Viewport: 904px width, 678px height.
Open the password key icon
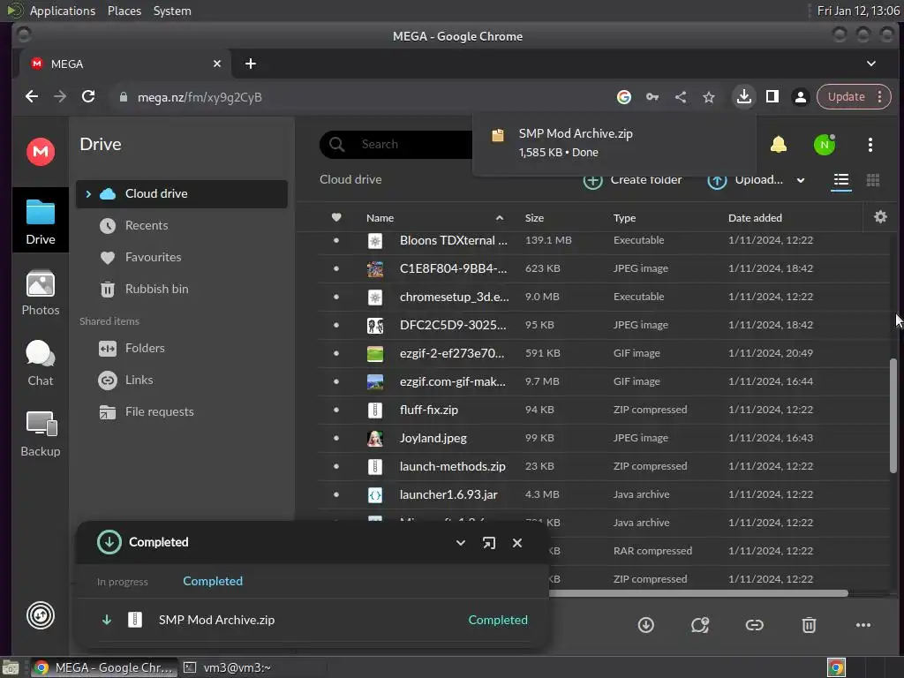(652, 97)
